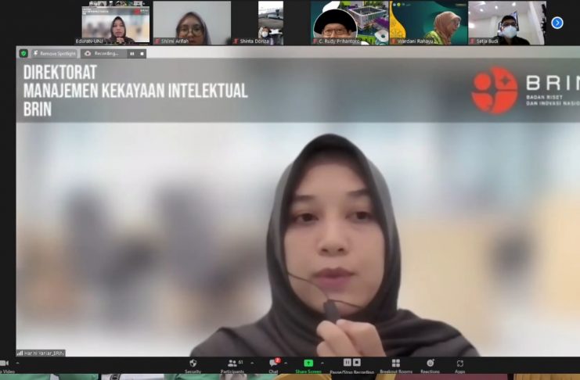Stop recording in the top indicator bar
The image size is (580, 380).
[x=141, y=53]
